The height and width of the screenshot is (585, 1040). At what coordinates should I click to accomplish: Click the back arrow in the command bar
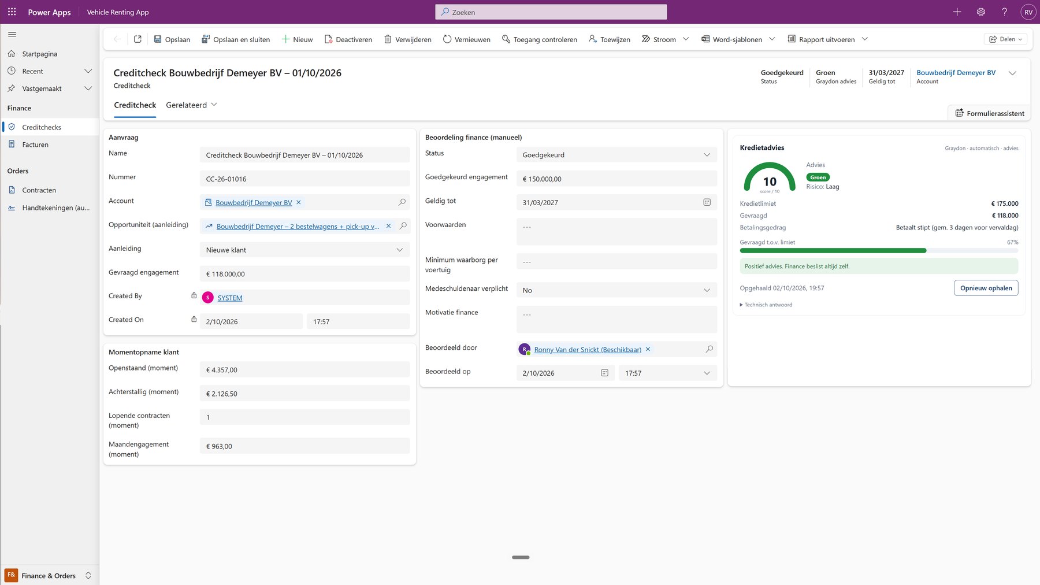coord(117,39)
